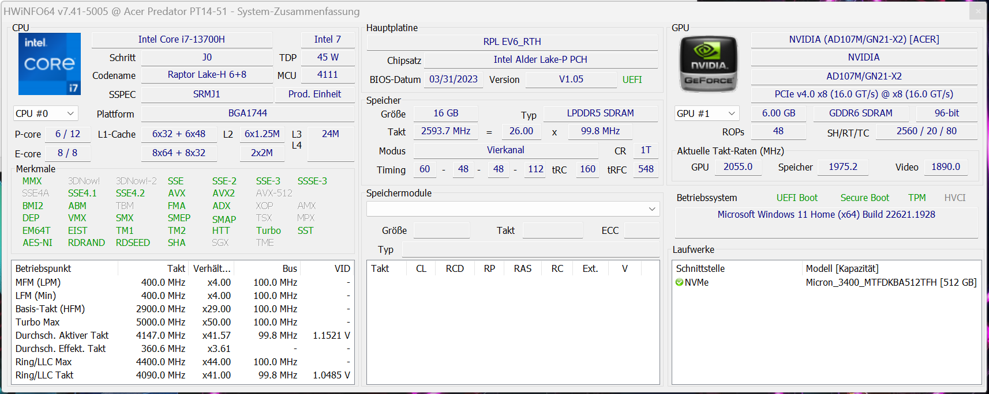The image size is (989, 394).
Task: Click the BIOS date 03/31/2023
Action: pyautogui.click(x=454, y=79)
